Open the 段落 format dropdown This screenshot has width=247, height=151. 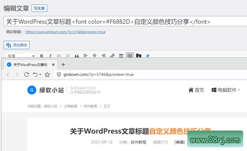point(21,55)
